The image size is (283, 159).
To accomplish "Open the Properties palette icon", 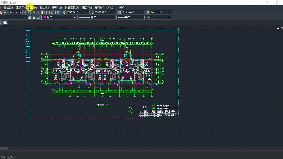I will click(x=44, y=12).
